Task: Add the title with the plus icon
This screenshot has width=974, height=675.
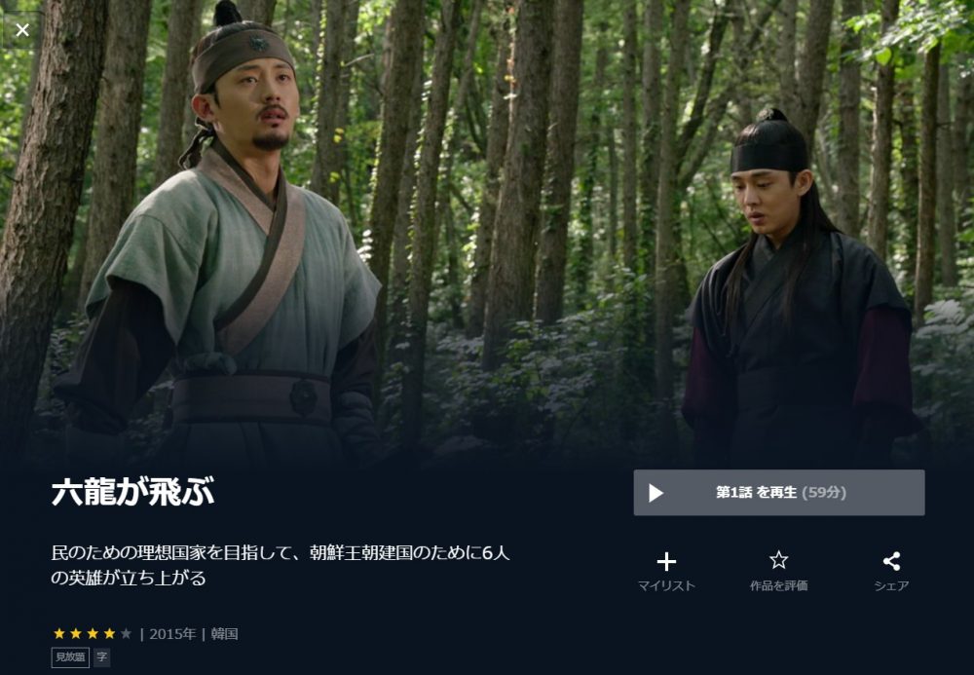Action: coord(666,561)
